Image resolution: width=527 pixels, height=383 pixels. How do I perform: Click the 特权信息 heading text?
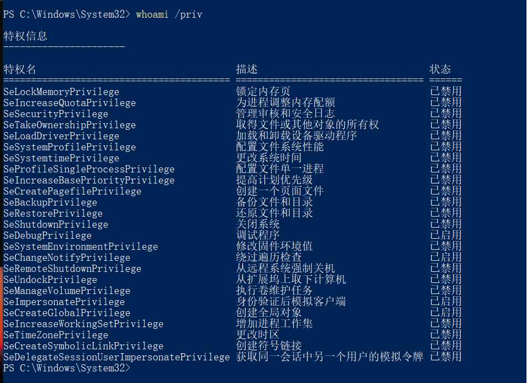(25, 36)
